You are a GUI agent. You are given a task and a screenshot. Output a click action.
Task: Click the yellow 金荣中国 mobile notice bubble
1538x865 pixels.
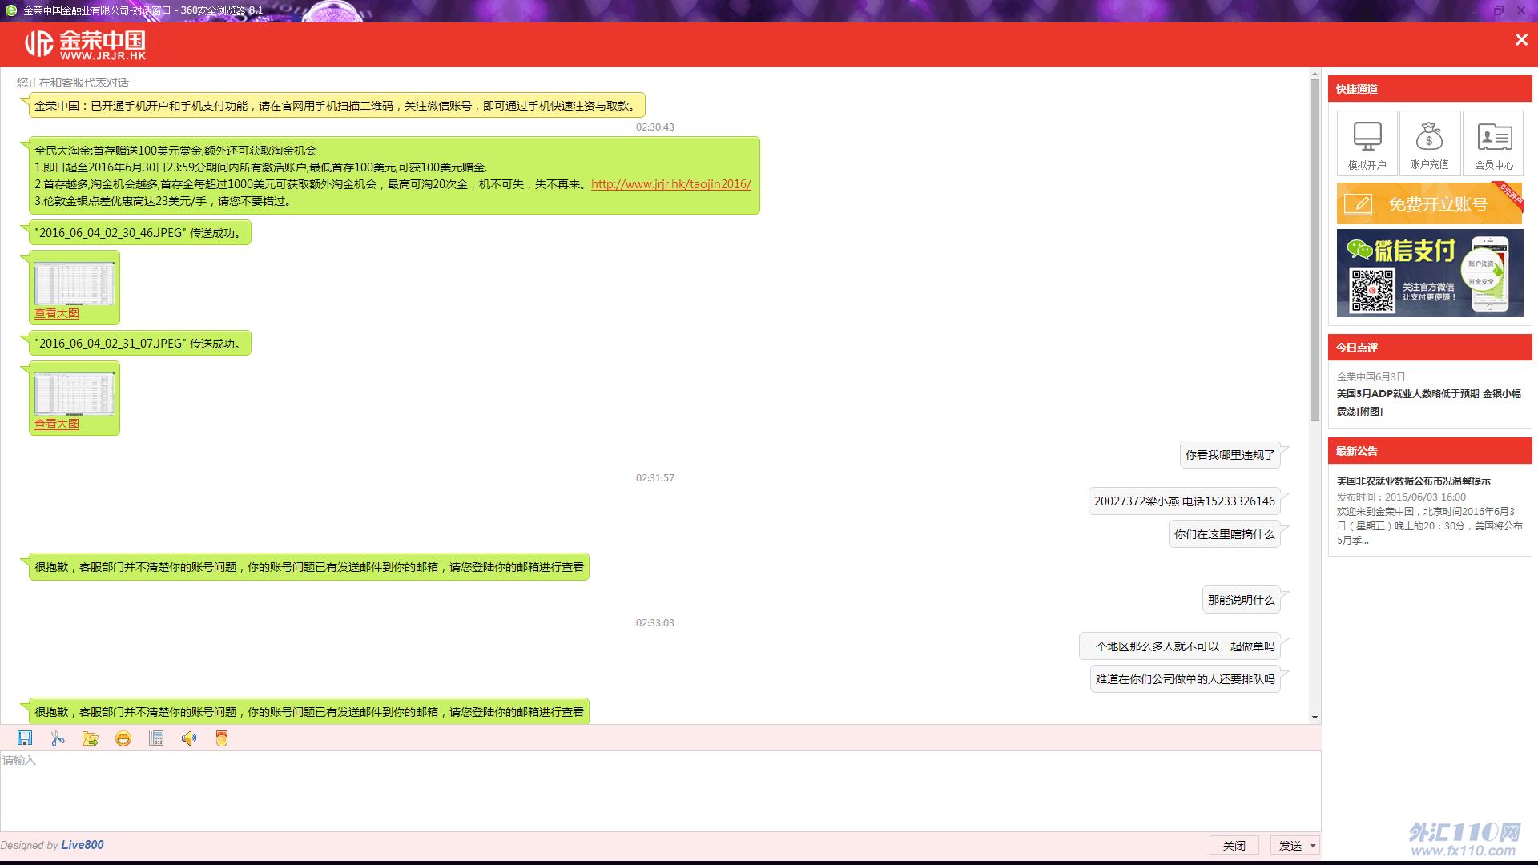tap(336, 105)
